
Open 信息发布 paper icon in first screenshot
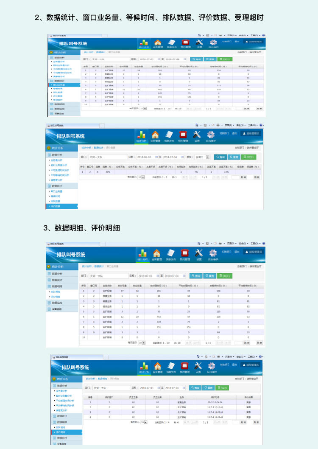[171, 44]
